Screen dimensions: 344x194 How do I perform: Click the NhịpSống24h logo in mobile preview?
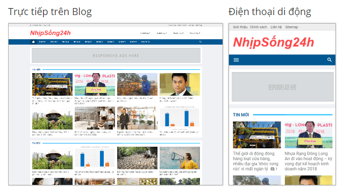pyautogui.click(x=274, y=42)
